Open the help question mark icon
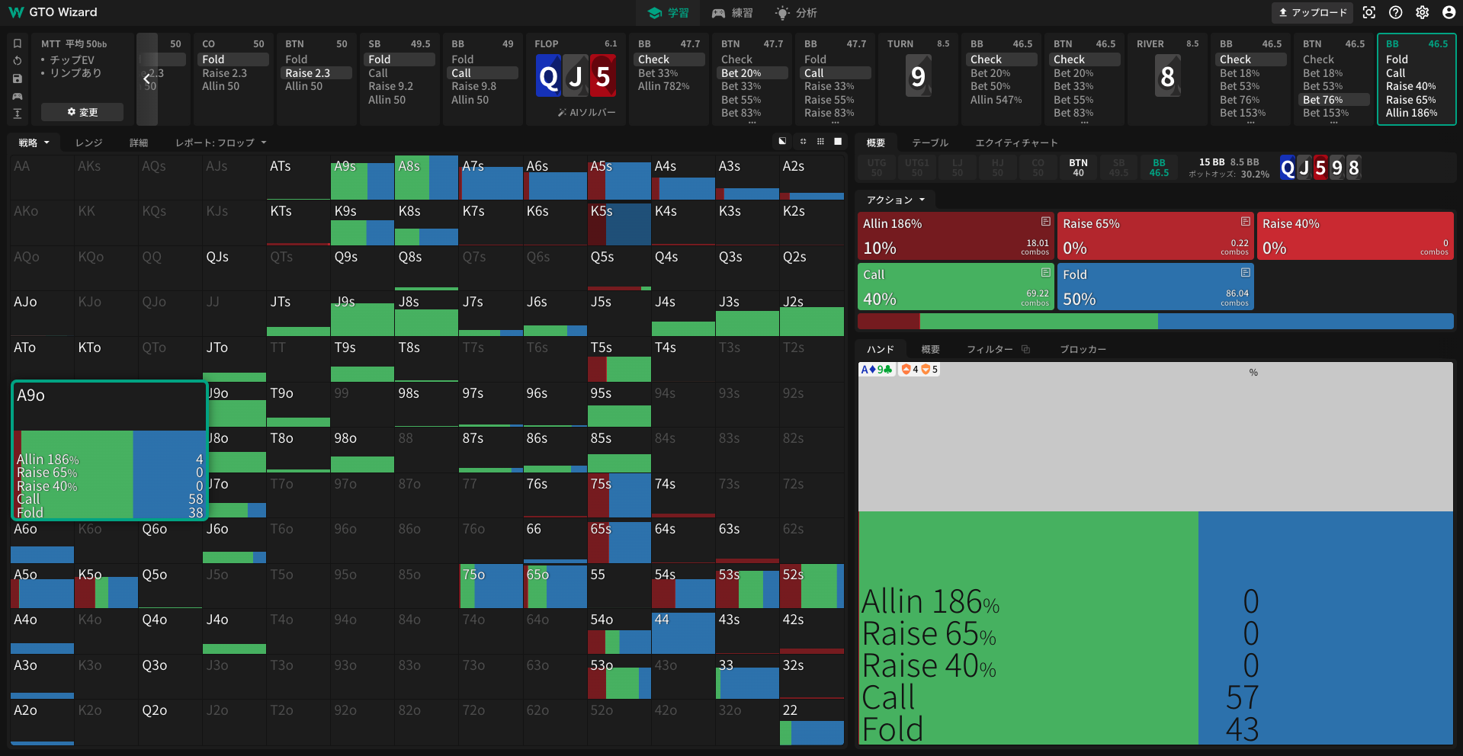Screen dimensions: 1463x756 [1396, 12]
